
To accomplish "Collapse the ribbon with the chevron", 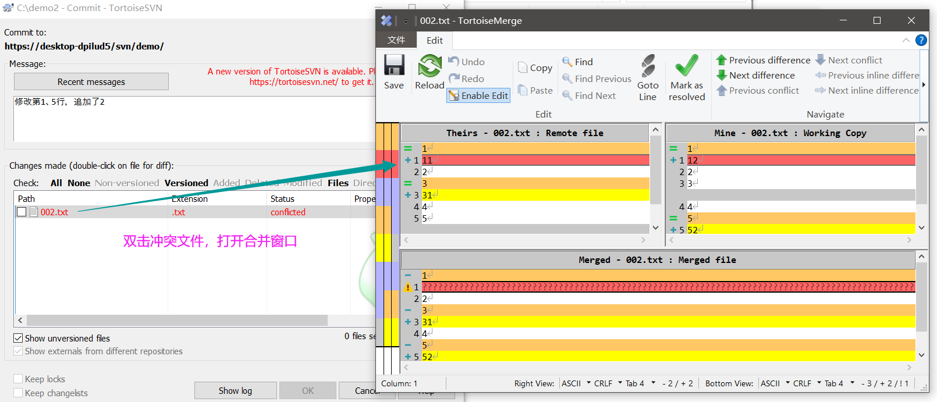I will click(x=906, y=40).
